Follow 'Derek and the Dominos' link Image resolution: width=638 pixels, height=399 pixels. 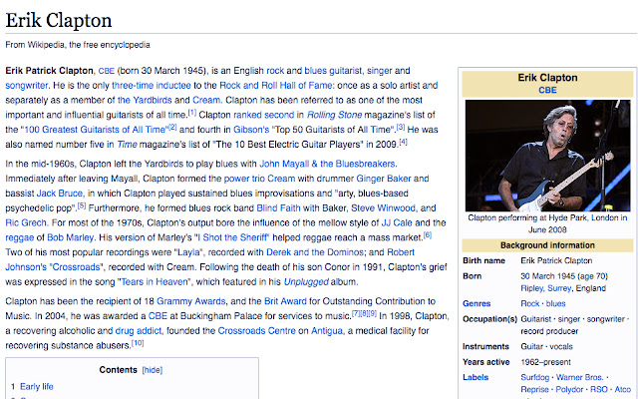315,252
